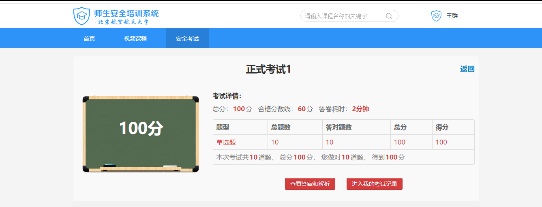Open 进入我的考试记录 button
Screen dimensions: 542x207
click(x=374, y=184)
